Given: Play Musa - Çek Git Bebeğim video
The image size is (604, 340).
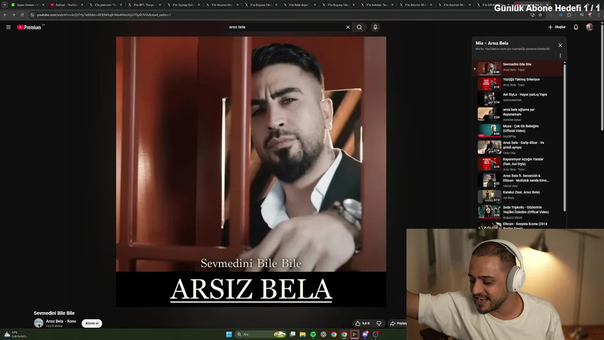Looking at the screenshot, I should click(518, 131).
